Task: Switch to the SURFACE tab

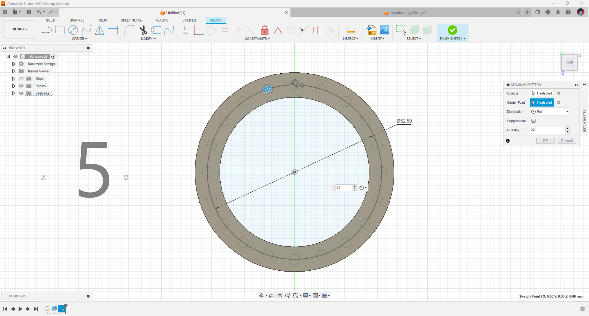Action: click(77, 20)
